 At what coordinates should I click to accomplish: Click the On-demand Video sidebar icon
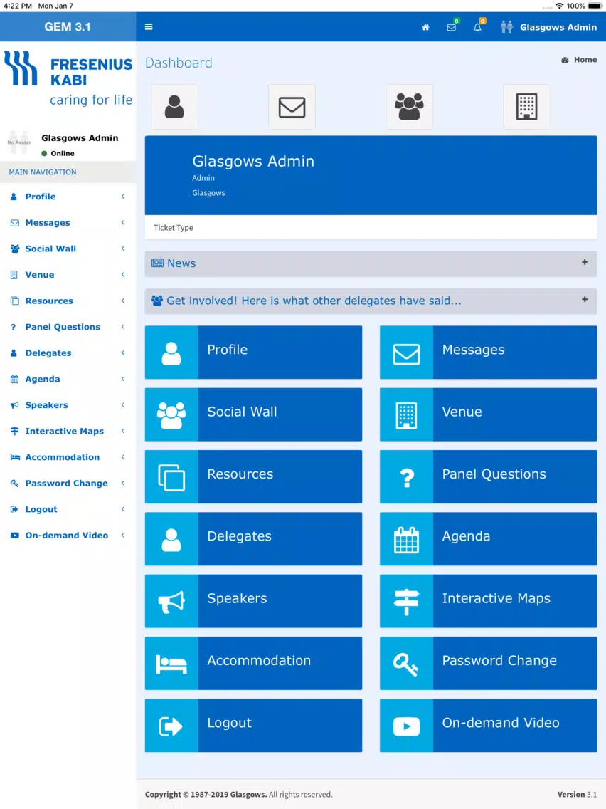point(14,536)
